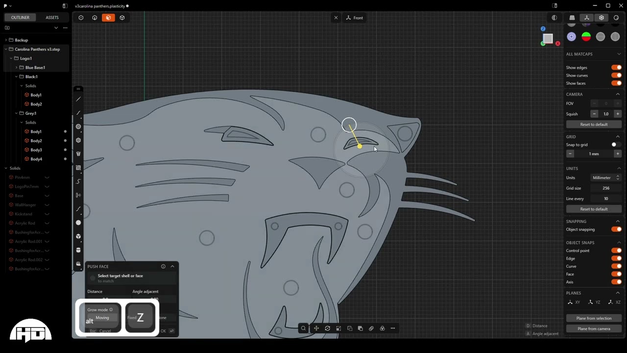
Task: Activate the orange face selection mode icon
Action: click(108, 18)
